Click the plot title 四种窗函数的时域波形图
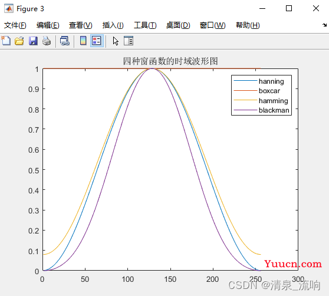 (170, 61)
